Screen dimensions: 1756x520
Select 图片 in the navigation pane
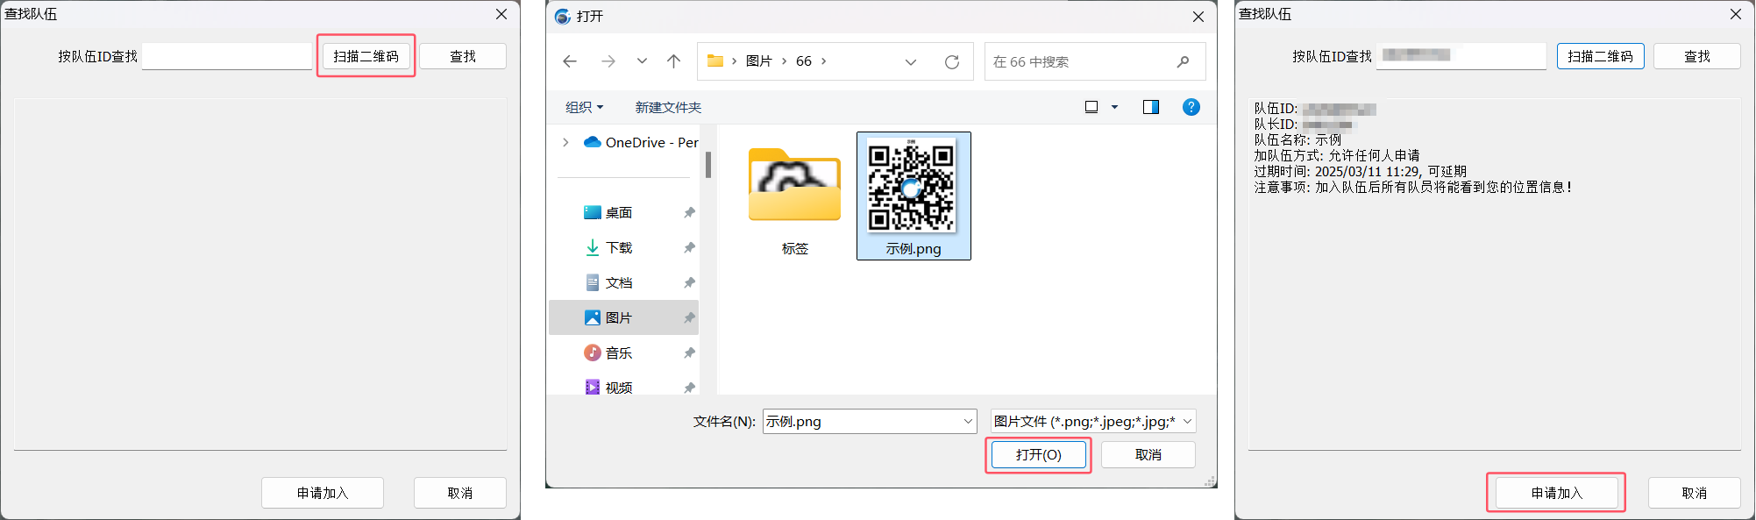click(x=623, y=317)
